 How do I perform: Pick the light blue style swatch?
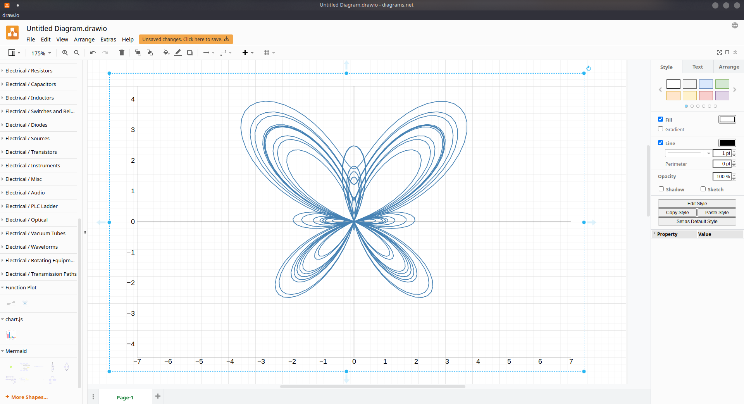click(706, 84)
